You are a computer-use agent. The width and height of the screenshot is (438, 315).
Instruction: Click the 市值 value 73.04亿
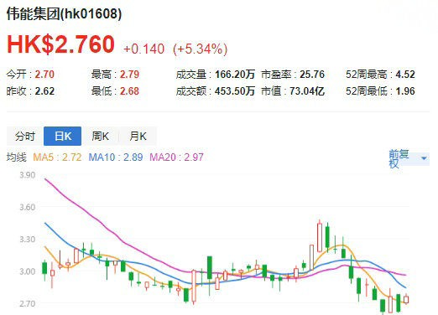pyautogui.click(x=307, y=91)
